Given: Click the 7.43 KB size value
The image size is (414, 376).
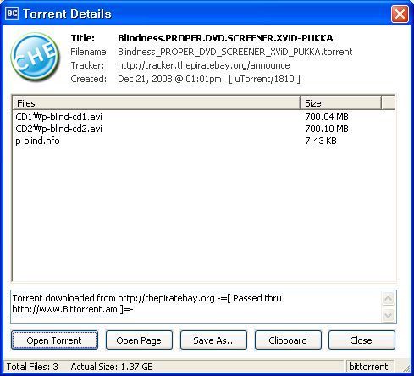Looking at the screenshot, I should [x=321, y=141].
